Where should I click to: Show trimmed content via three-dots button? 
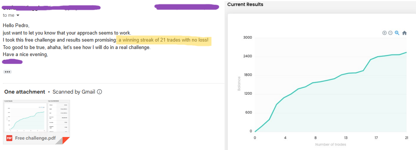[7, 72]
